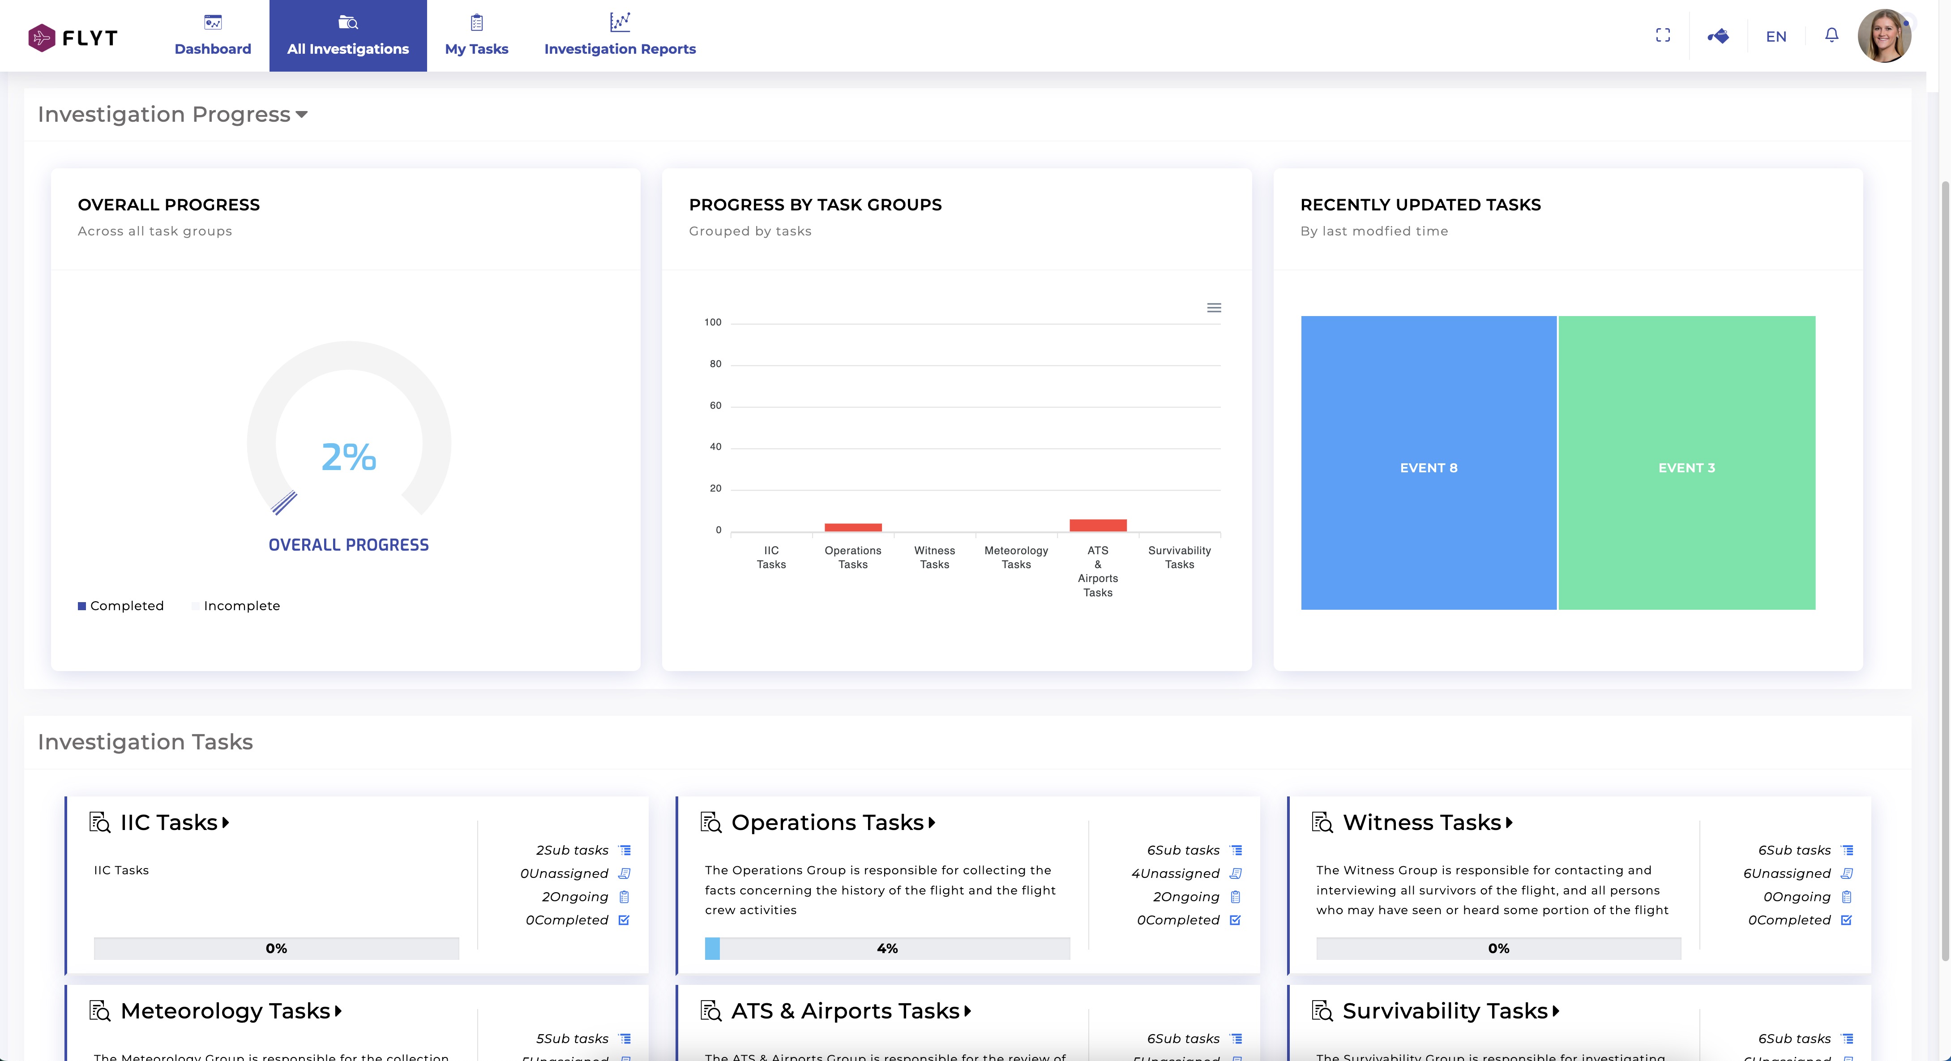Image resolution: width=1951 pixels, height=1061 pixels.
Task: Open the notifications bell
Action: (x=1831, y=36)
